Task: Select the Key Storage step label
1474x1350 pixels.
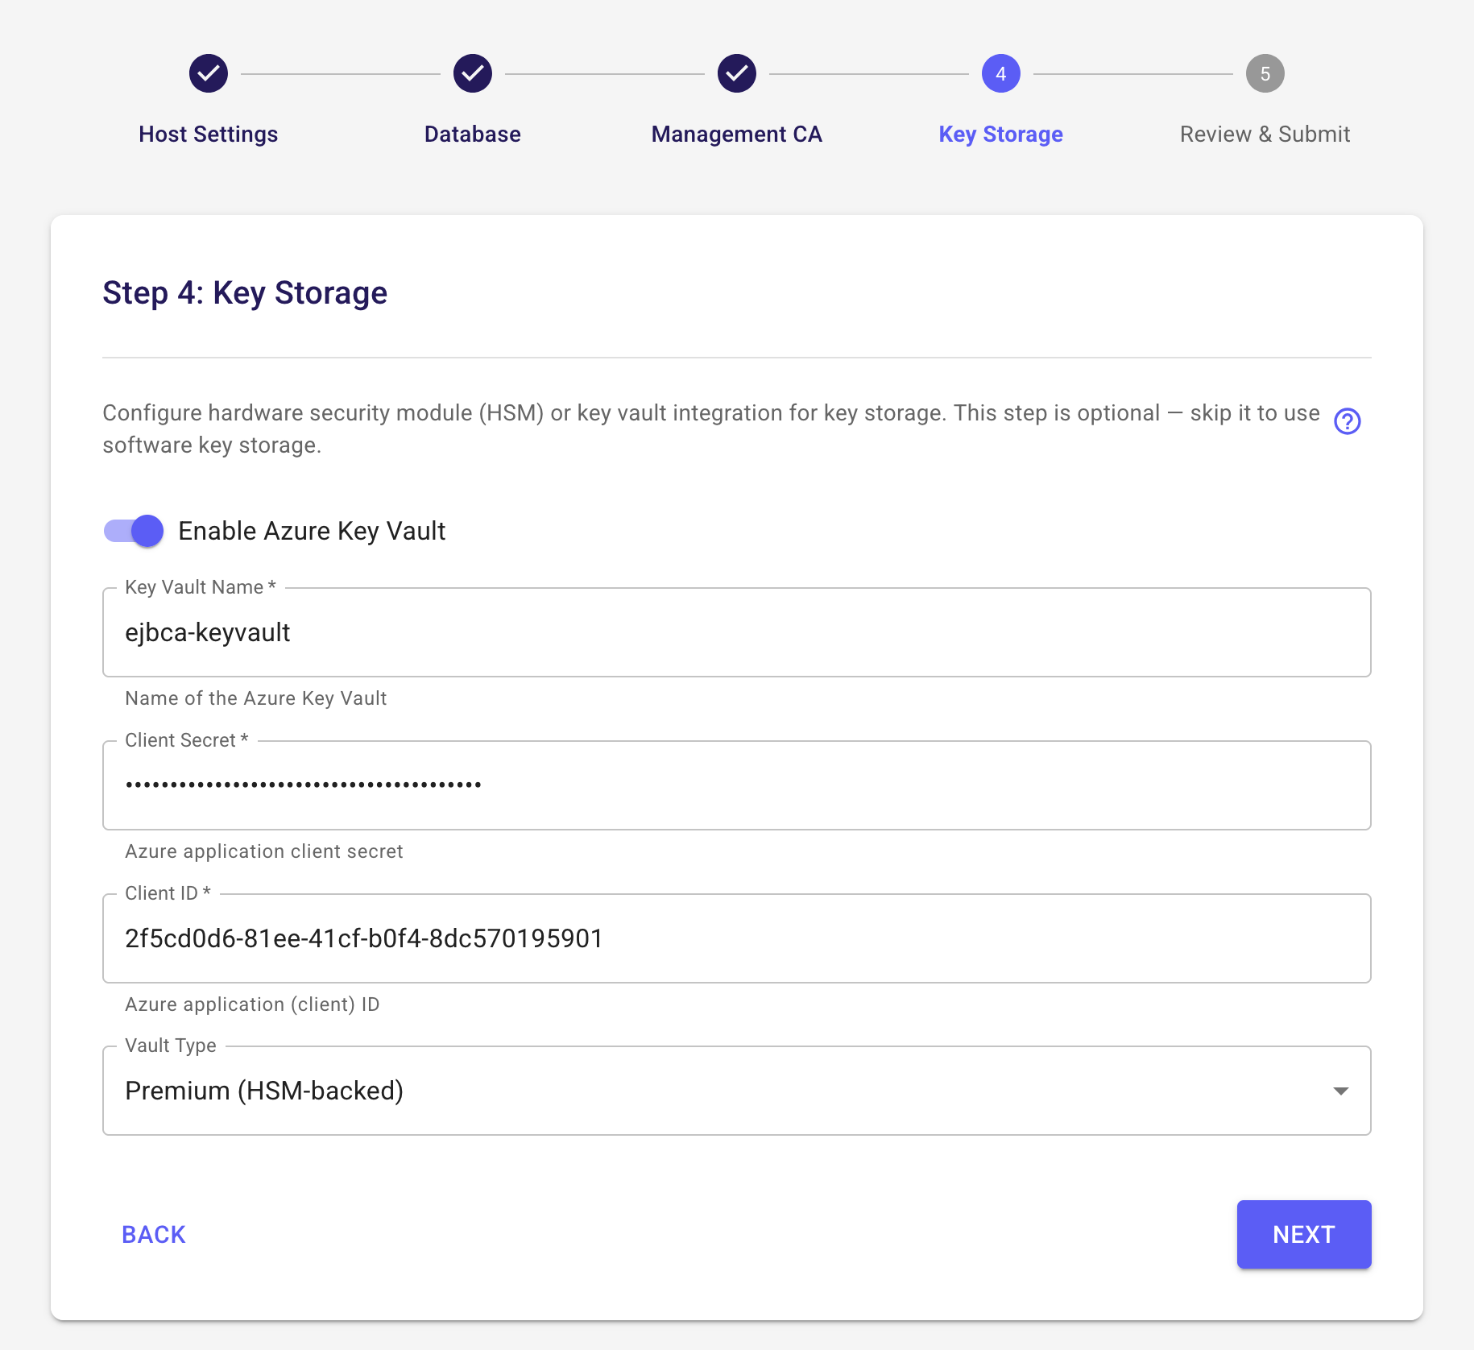Action: pos(1001,134)
